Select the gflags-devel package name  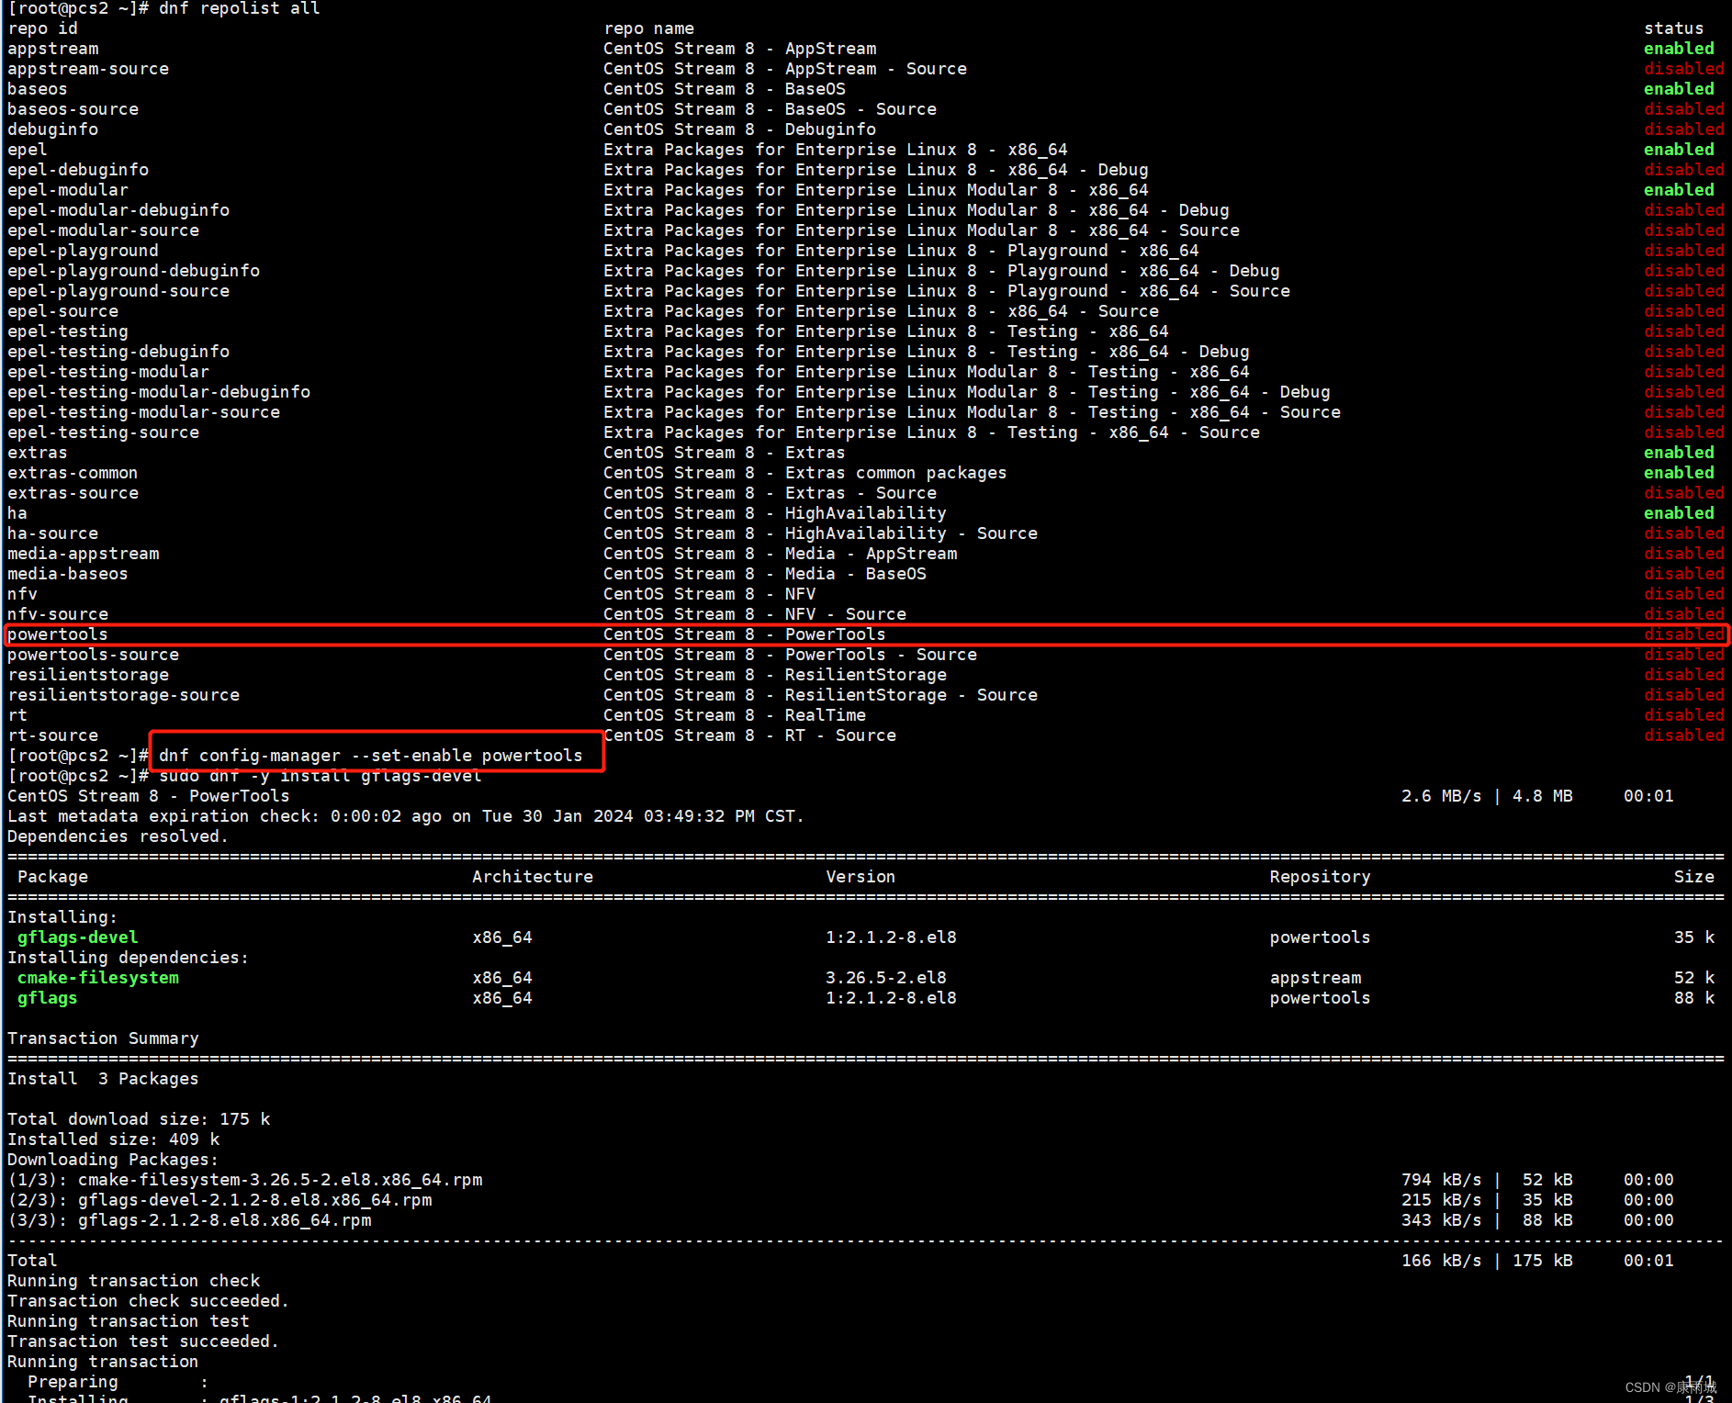point(77,937)
